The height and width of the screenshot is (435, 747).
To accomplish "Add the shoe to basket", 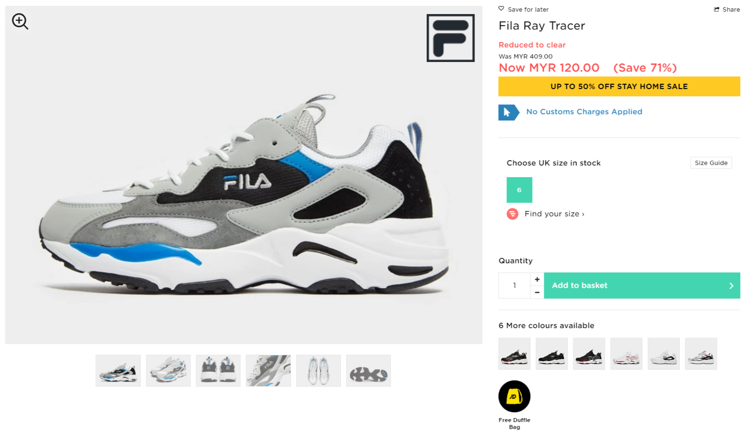I will [642, 285].
